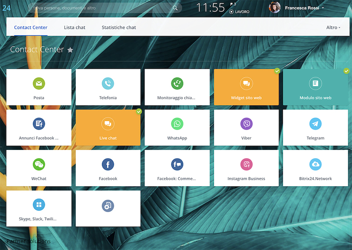Open the Bitrix24.Network cloud icon
352x250 pixels.
(315, 164)
